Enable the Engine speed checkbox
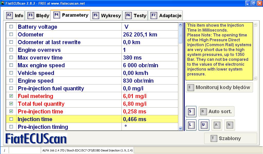 point(11,81)
